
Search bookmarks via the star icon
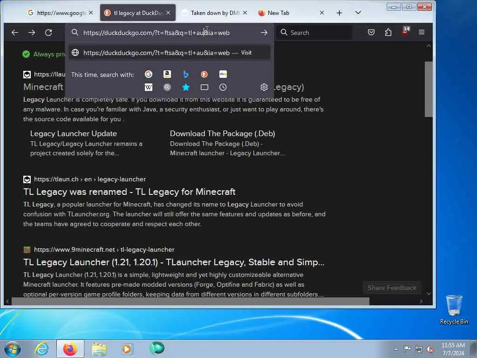click(185, 87)
